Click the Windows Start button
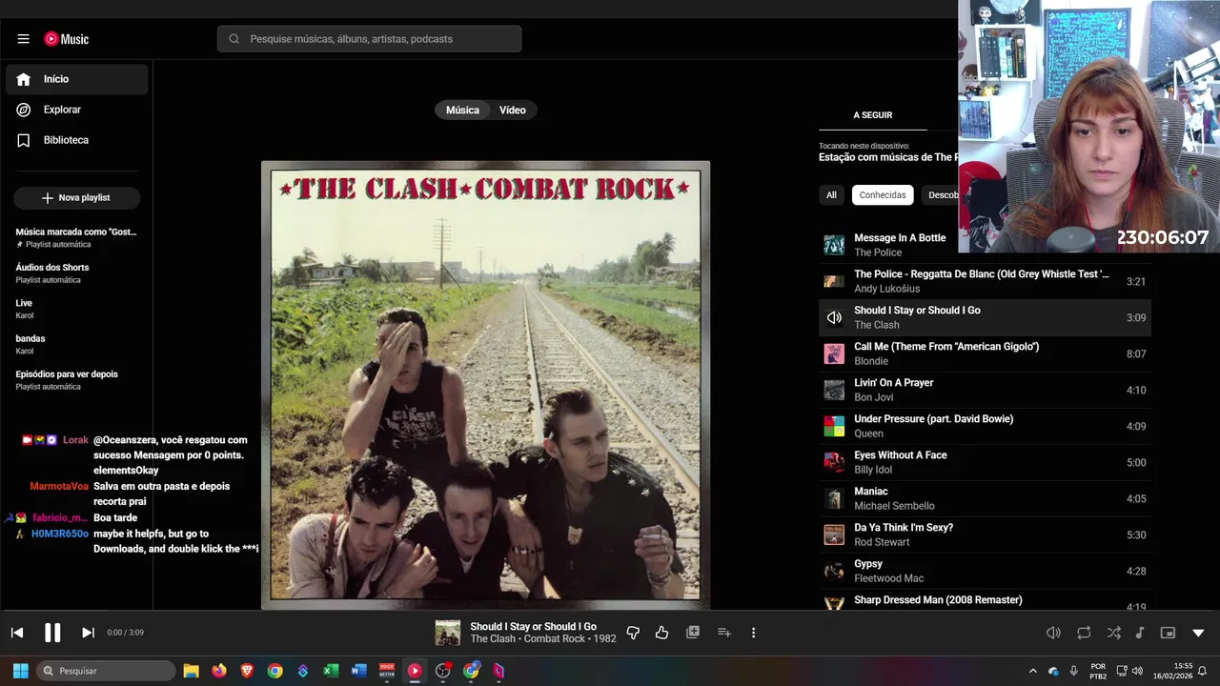The height and width of the screenshot is (686, 1220). point(20,671)
